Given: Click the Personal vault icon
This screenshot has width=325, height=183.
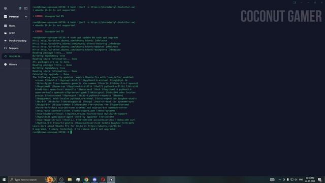Looking at the screenshot, I should point(6,17).
